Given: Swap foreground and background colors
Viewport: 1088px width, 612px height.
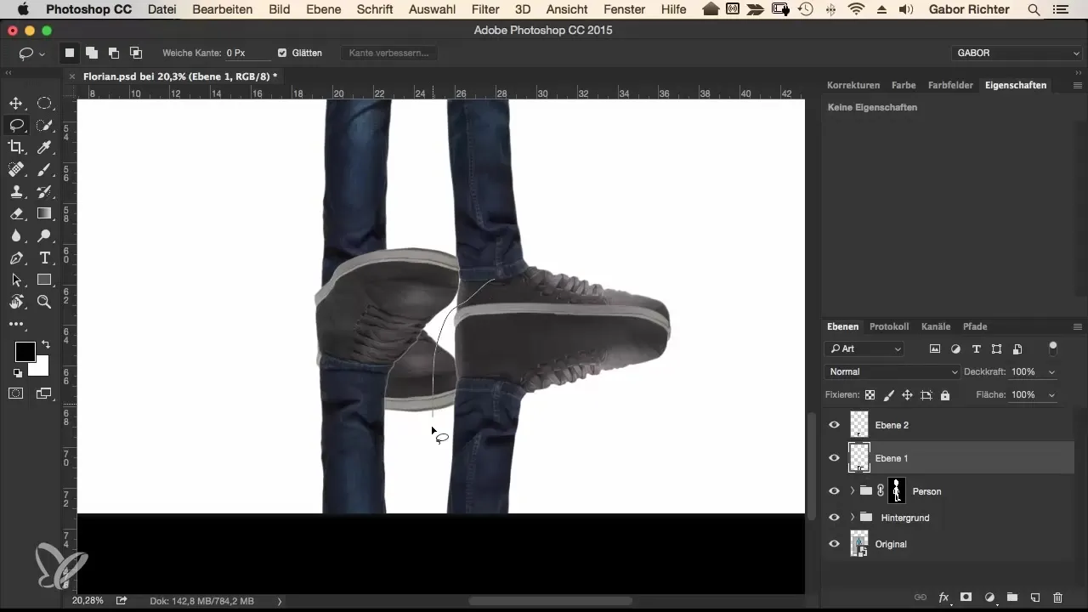Looking at the screenshot, I should [x=46, y=344].
